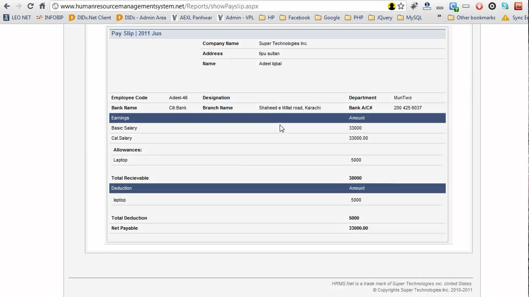Screen dimensions: 529x297
Task: Open the red hand blocker extension
Action: tap(479, 6)
